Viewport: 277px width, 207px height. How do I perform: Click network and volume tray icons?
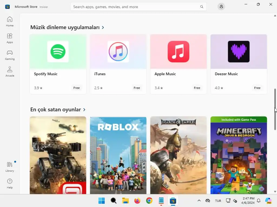(232, 201)
